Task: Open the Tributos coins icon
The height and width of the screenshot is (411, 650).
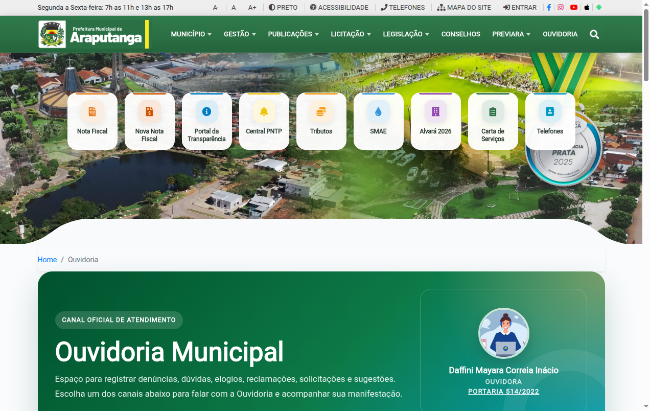Action: [321, 111]
